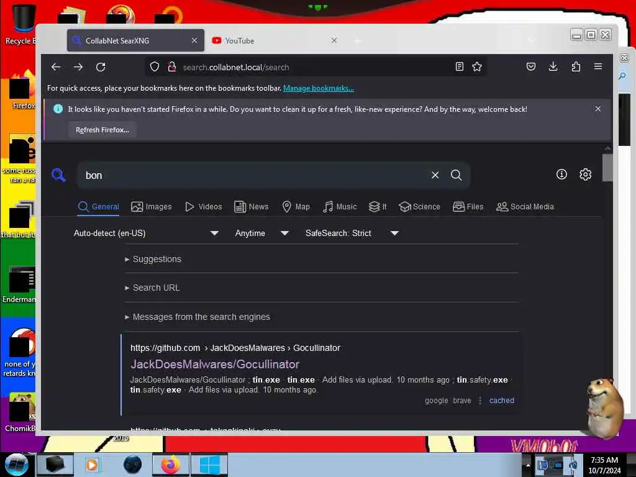Image resolution: width=636 pixels, height=477 pixels.
Task: Dismiss the Firefox refresh notification bar
Action: tap(598, 109)
